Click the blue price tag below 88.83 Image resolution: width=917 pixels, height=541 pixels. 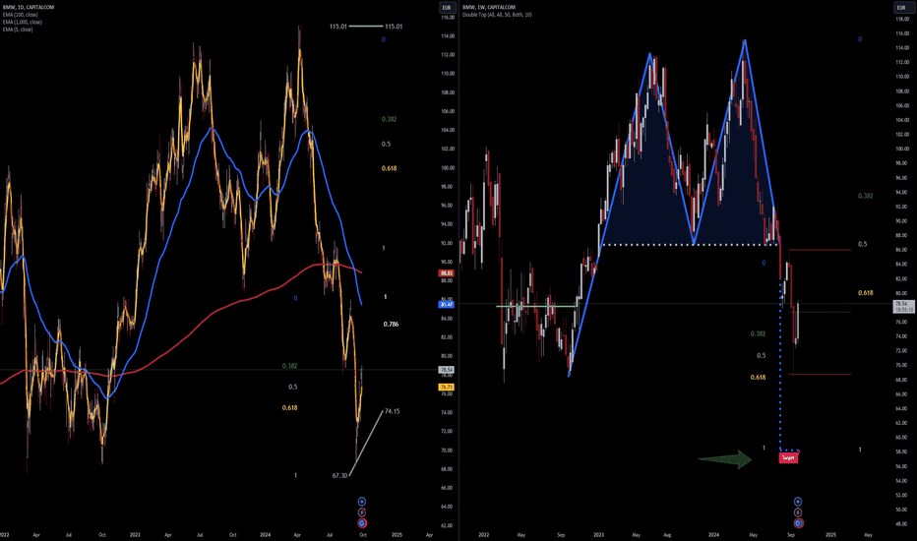pyautogui.click(x=447, y=304)
